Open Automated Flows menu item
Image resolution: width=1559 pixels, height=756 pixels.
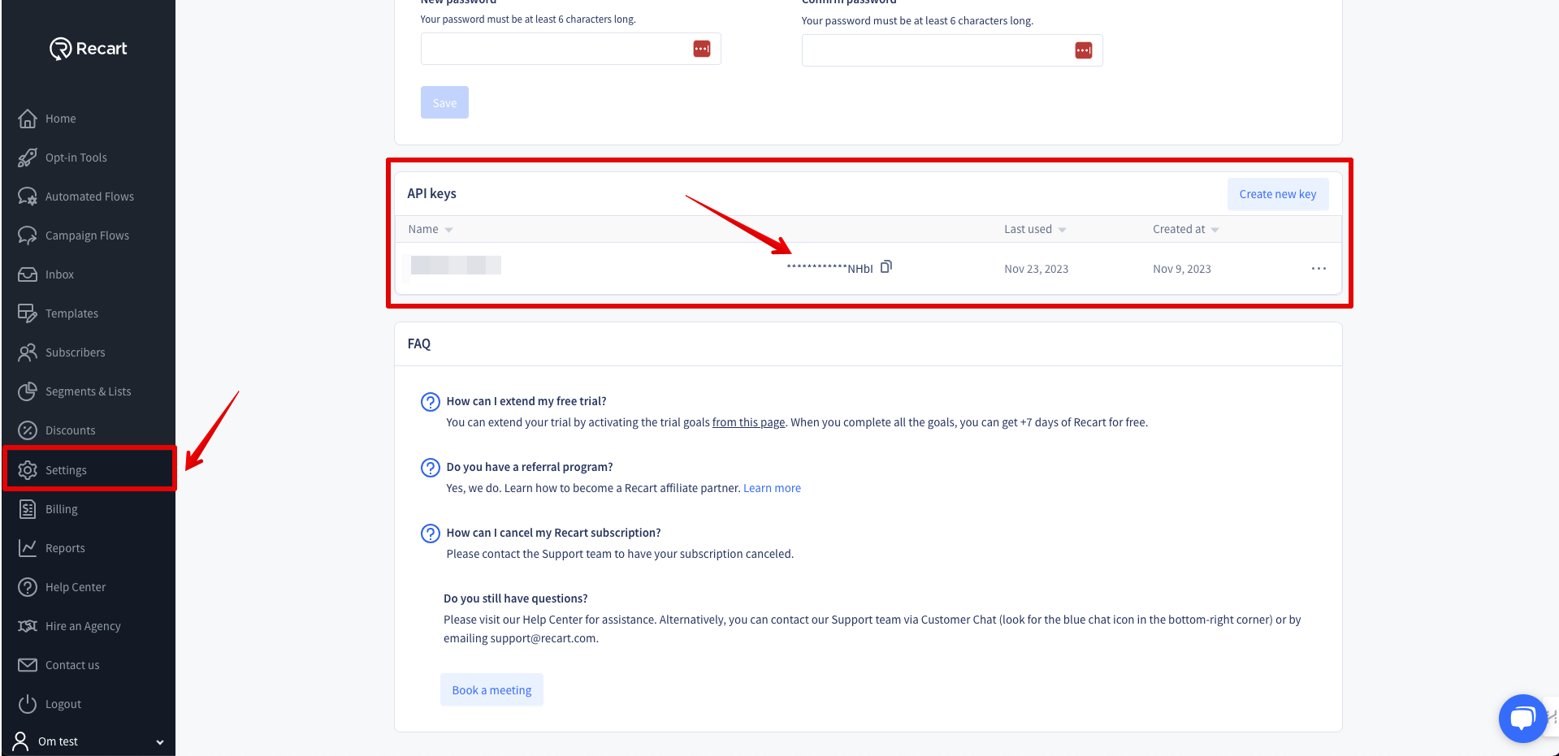pyautogui.click(x=89, y=197)
